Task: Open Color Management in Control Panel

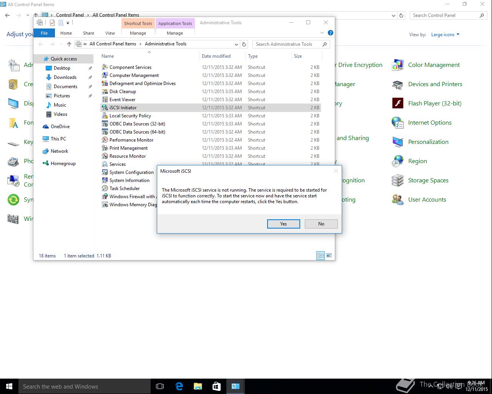Action: tap(434, 65)
